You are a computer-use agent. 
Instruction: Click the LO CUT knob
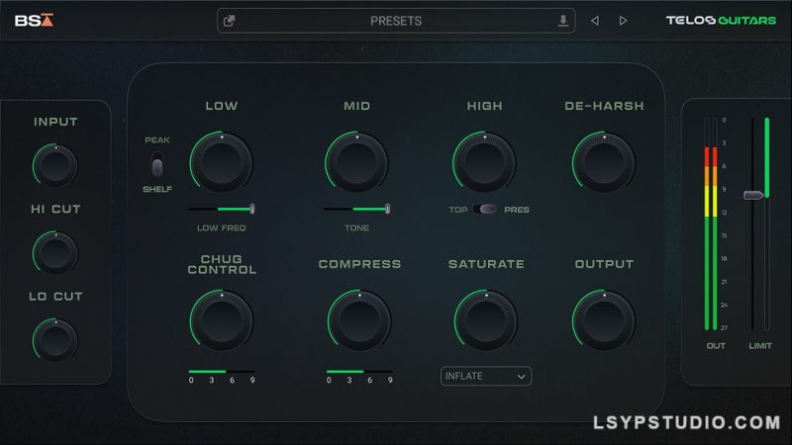coord(55,339)
